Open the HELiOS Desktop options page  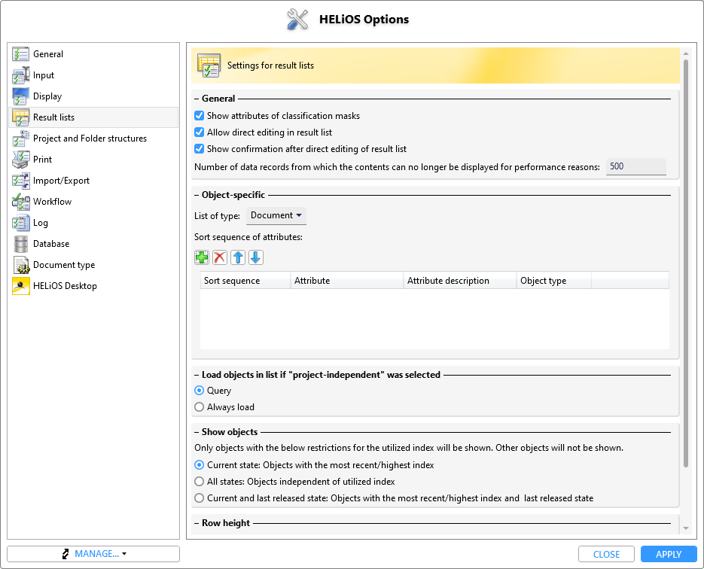(65, 286)
